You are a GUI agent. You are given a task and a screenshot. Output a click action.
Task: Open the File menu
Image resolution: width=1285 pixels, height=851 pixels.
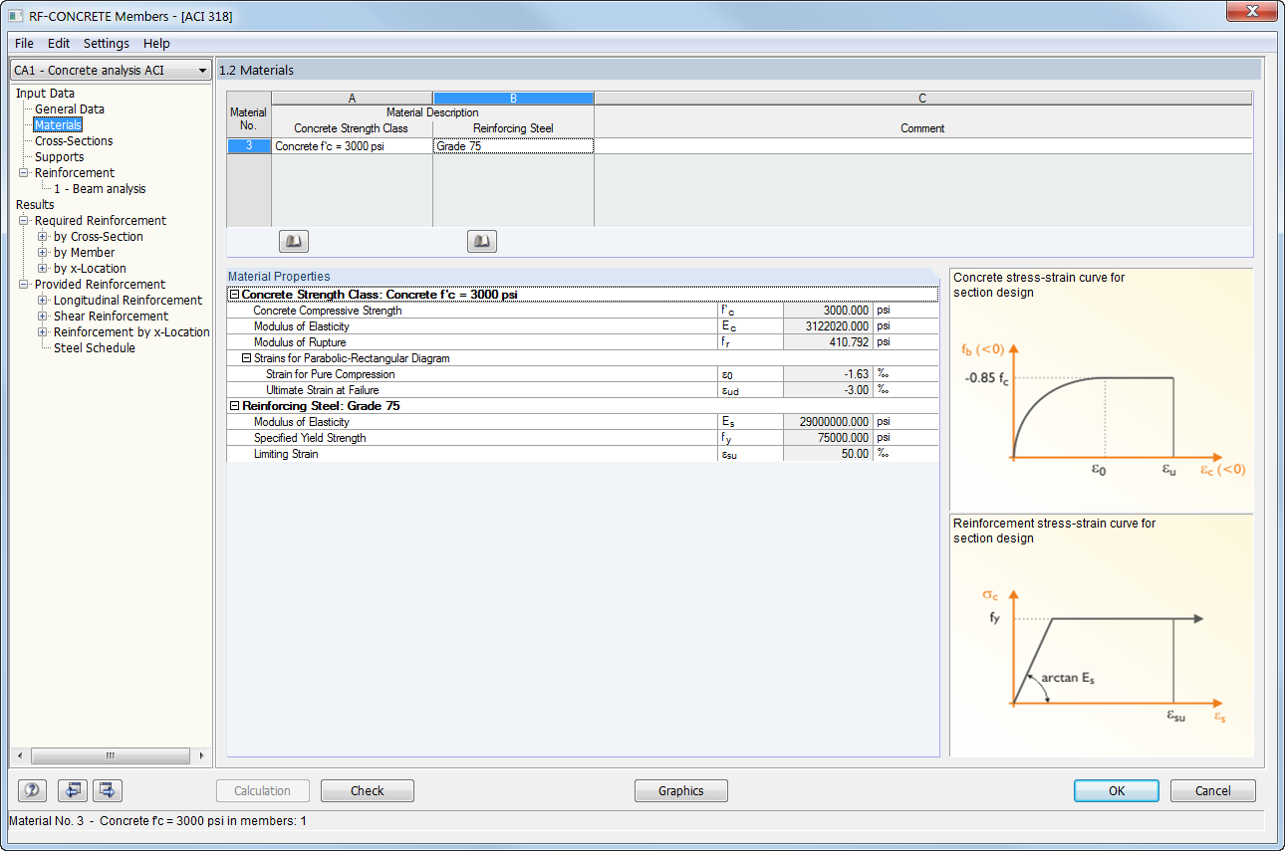[24, 44]
